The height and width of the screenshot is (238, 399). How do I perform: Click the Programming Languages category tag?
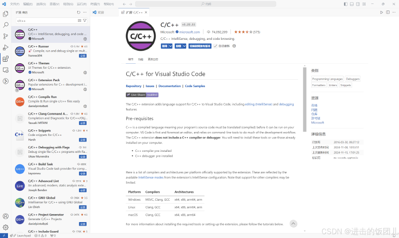(327, 79)
